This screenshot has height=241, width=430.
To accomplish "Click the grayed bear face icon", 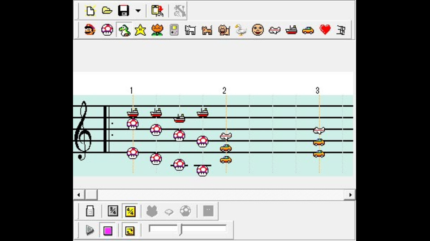I will [x=152, y=211].
